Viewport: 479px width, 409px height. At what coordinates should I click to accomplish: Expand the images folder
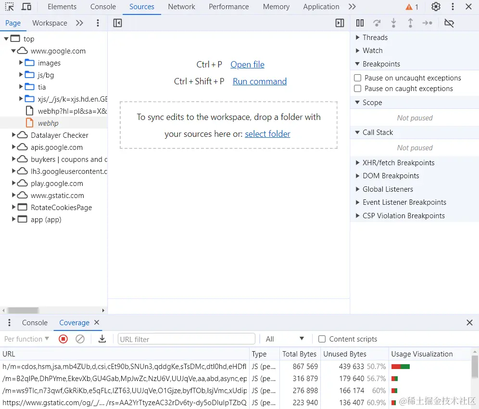click(x=21, y=63)
